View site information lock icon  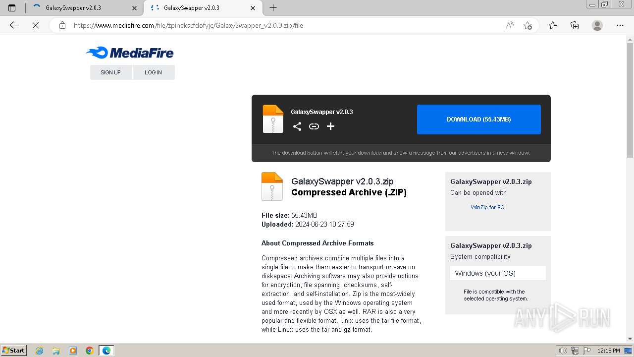coord(62,25)
